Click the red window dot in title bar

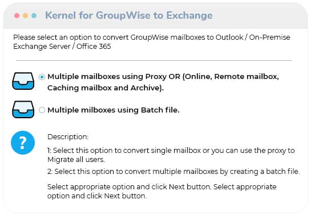pos(17,15)
